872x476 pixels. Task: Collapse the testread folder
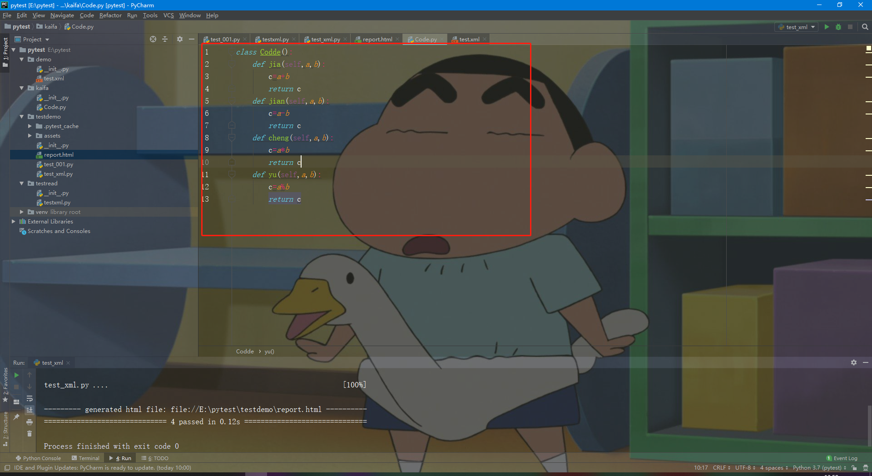click(21, 183)
